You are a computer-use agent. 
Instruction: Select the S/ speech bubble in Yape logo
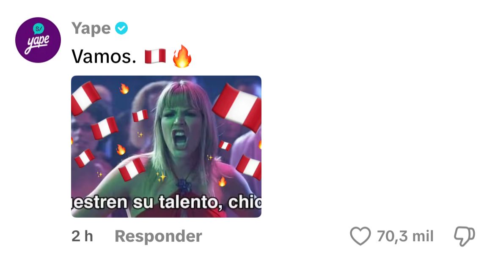tap(38, 29)
